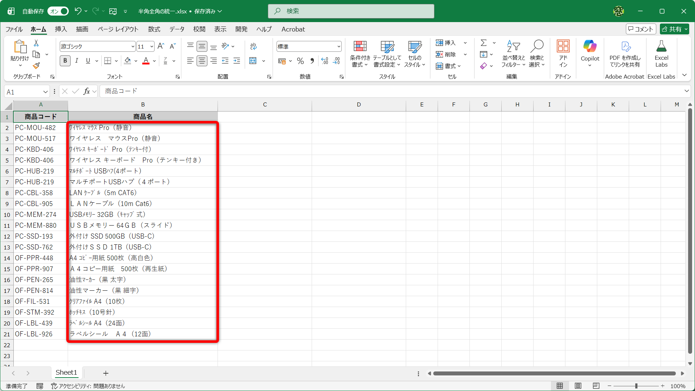Click the 共有 share button
Image resolution: width=695 pixels, height=391 pixels.
click(x=674, y=29)
